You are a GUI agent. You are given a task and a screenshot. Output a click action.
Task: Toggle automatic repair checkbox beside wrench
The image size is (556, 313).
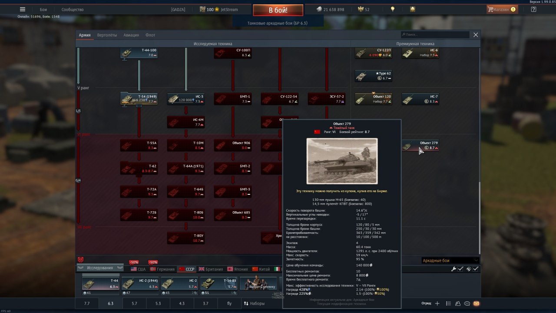(x=460, y=269)
